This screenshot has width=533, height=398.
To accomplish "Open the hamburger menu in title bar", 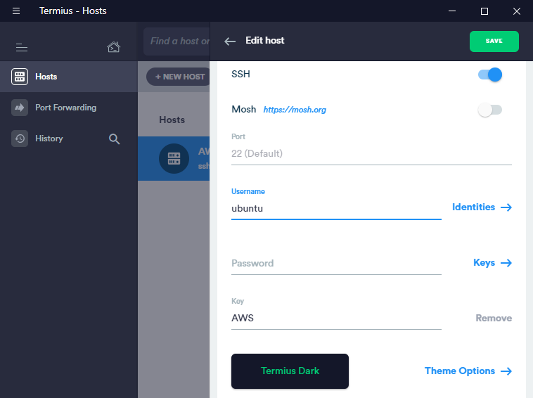I will click(16, 11).
